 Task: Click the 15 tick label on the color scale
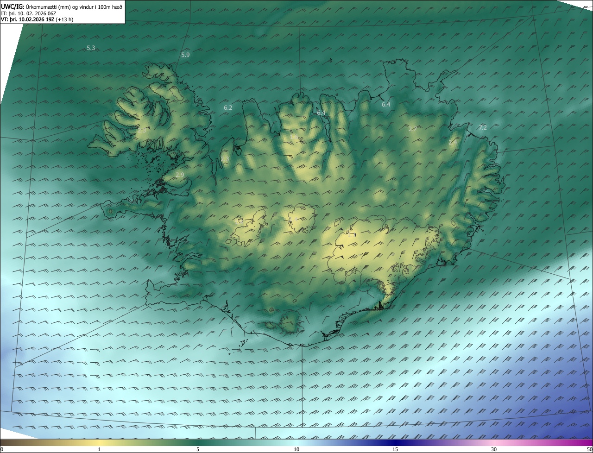(x=395, y=449)
